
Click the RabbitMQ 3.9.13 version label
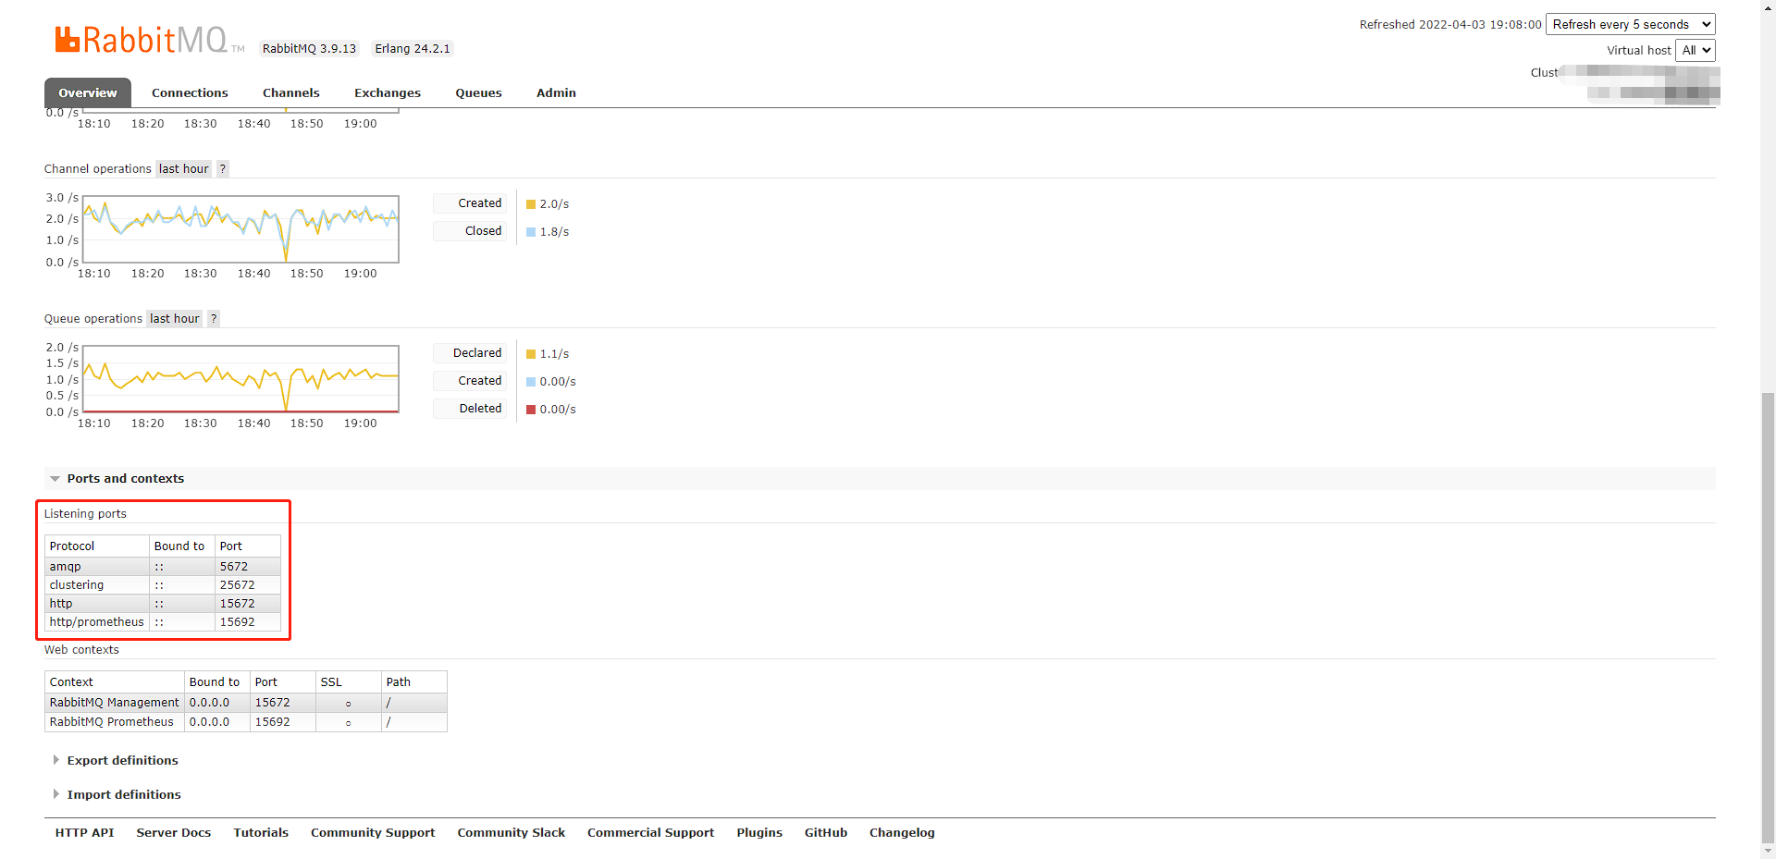309,48
